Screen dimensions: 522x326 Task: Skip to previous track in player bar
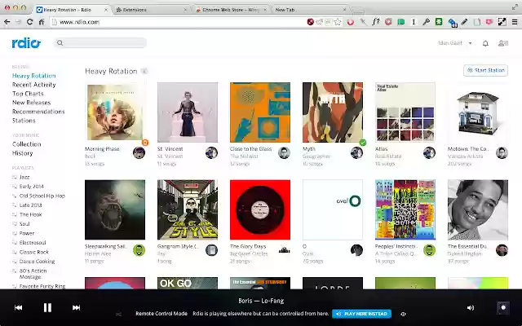[x=18, y=308]
